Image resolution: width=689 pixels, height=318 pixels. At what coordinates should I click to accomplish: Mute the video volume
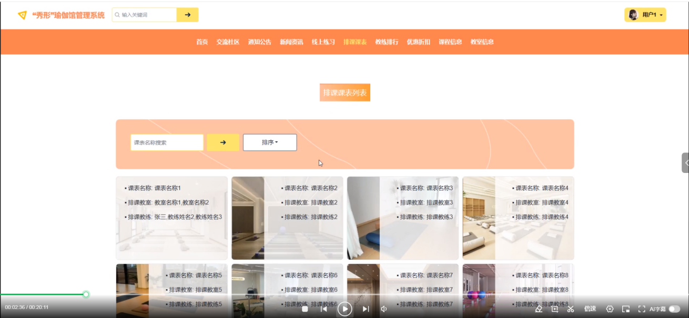coord(384,309)
